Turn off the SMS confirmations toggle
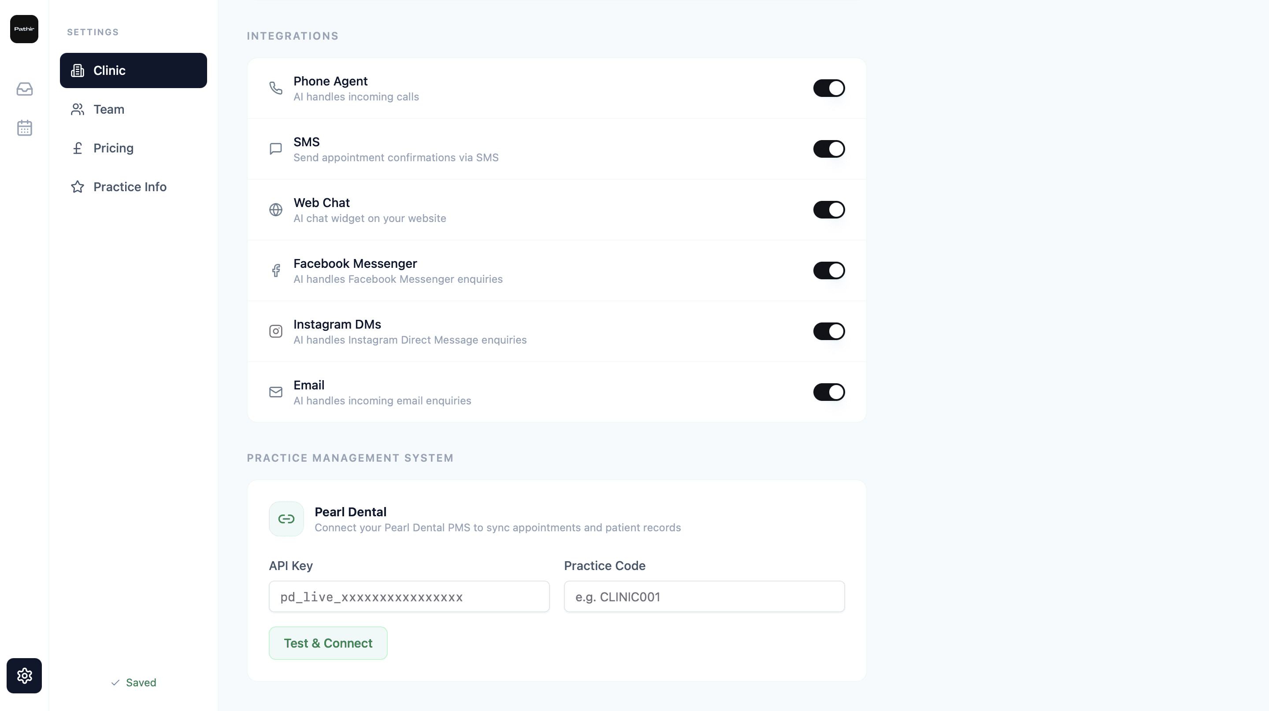1269x711 pixels. (828, 149)
